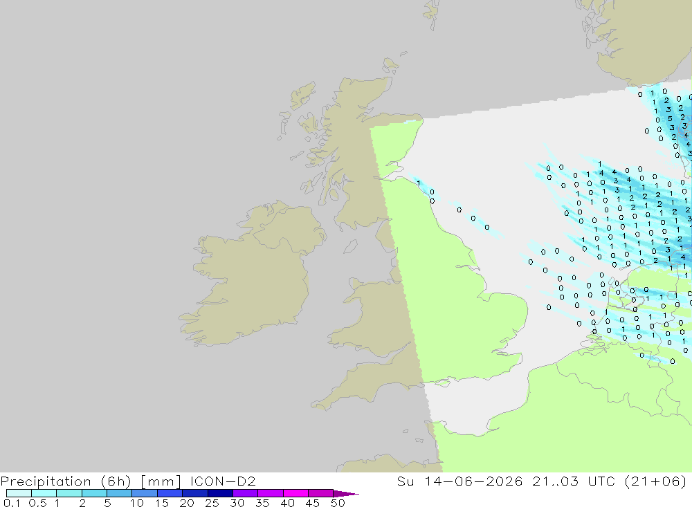The image size is (692, 507).
Task: Click the 'Precipitation (6h) [mm] ICON-D2' title text
Action: (x=128, y=481)
